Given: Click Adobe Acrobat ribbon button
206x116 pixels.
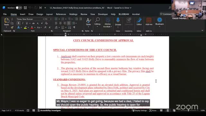Looking at the screenshot, I should point(108,23).
